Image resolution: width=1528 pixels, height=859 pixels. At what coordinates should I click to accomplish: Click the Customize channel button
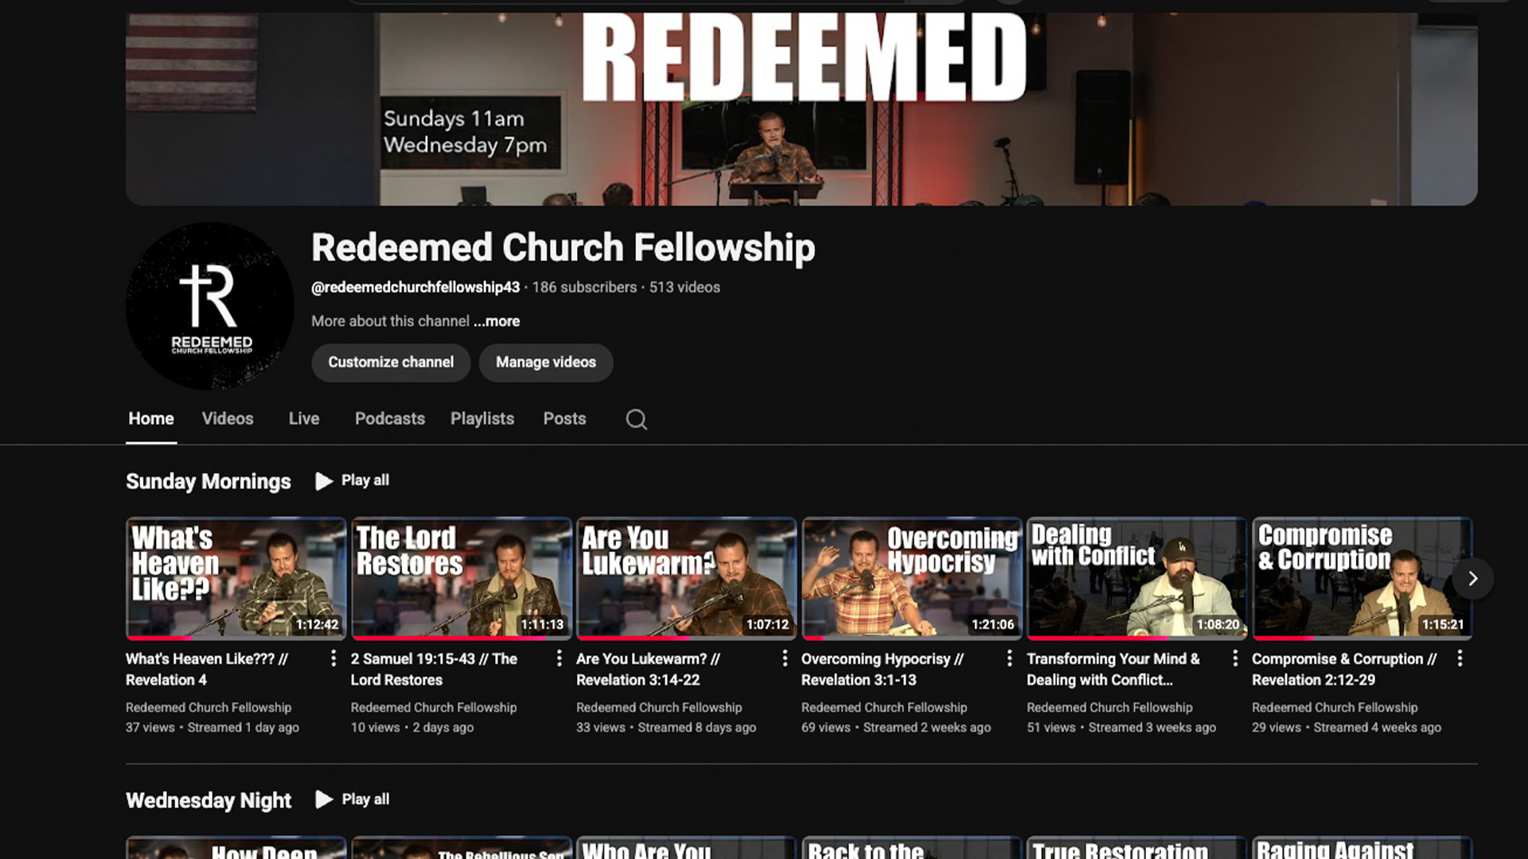click(x=391, y=363)
